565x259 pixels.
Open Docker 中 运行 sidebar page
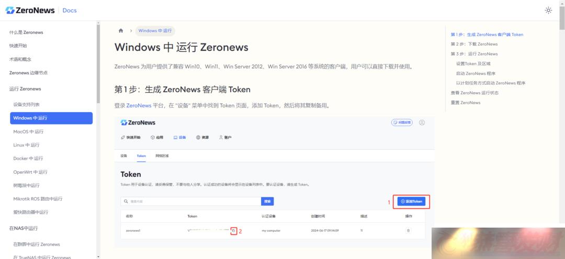(x=28, y=159)
